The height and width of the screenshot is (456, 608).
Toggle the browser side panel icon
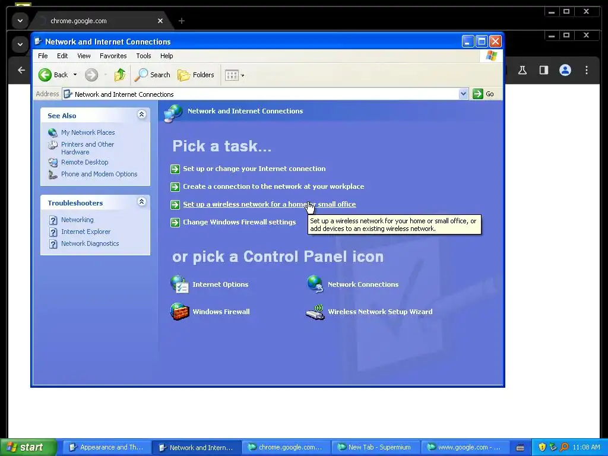coord(544,70)
